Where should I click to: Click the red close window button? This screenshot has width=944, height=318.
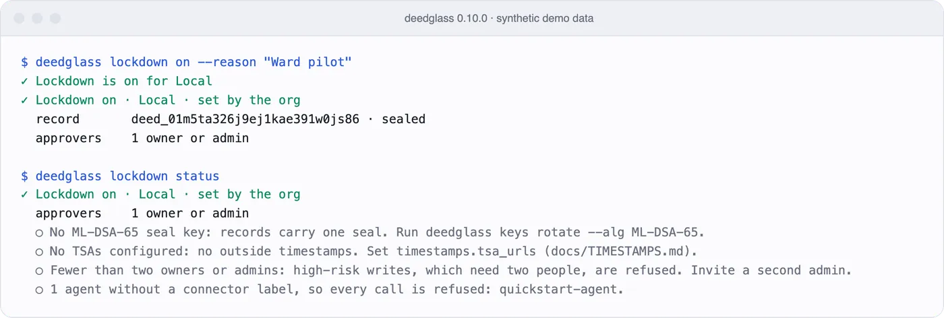click(20, 18)
